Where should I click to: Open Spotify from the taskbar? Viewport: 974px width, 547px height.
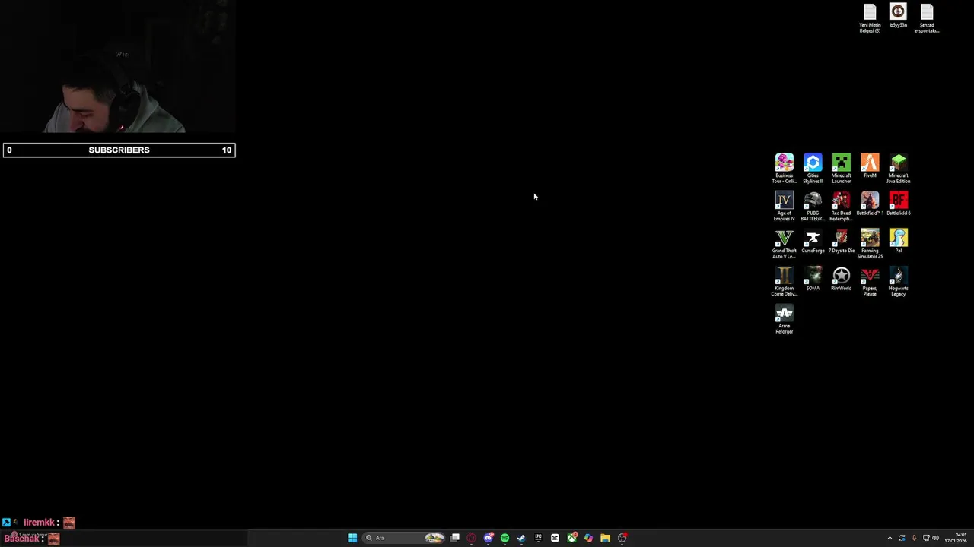(x=505, y=538)
